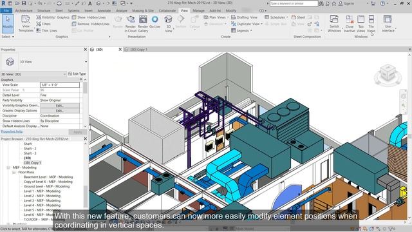Viewport: 412px width, 232px height.
Task: Open the Filters tool
Action: point(43,24)
